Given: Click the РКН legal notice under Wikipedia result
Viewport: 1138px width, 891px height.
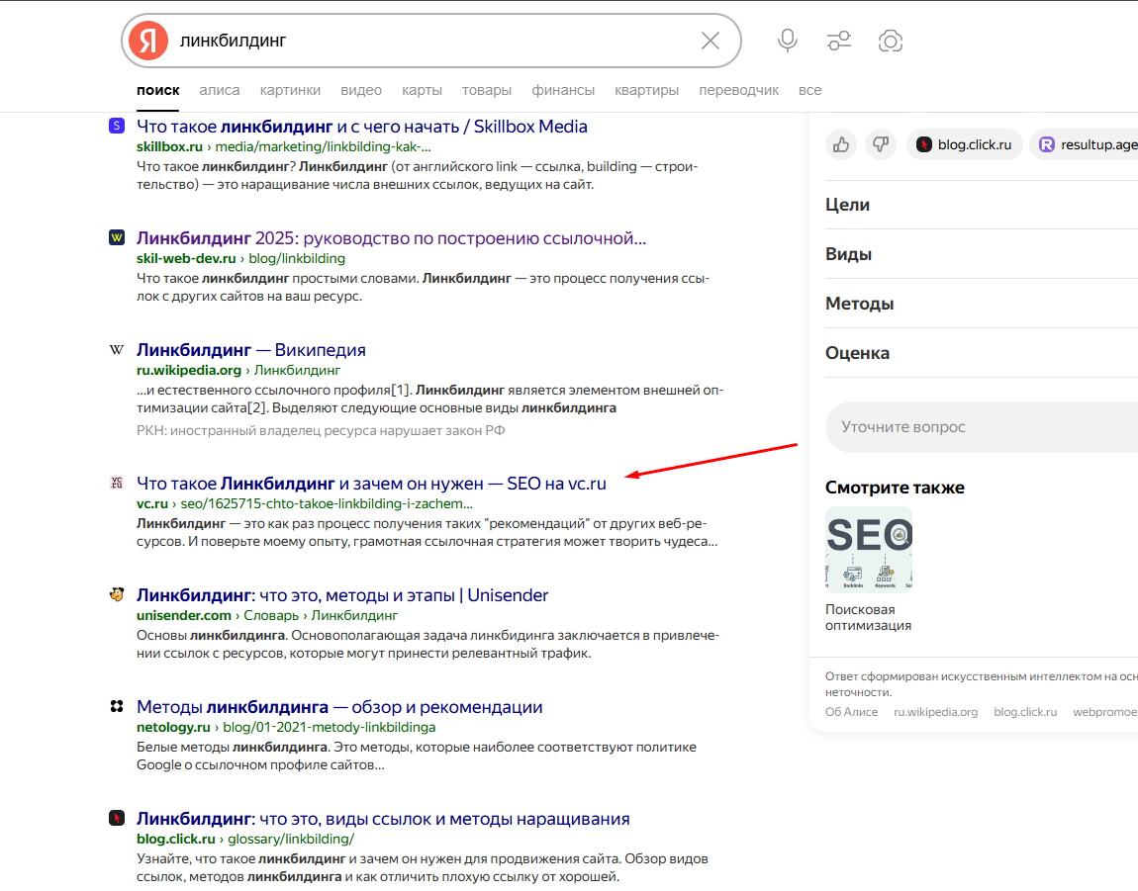Looking at the screenshot, I should (x=321, y=430).
